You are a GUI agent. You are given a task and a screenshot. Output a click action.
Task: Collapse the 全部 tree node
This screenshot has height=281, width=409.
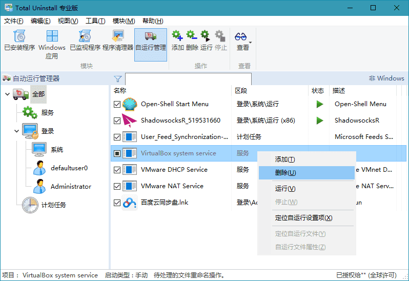(x=7, y=94)
